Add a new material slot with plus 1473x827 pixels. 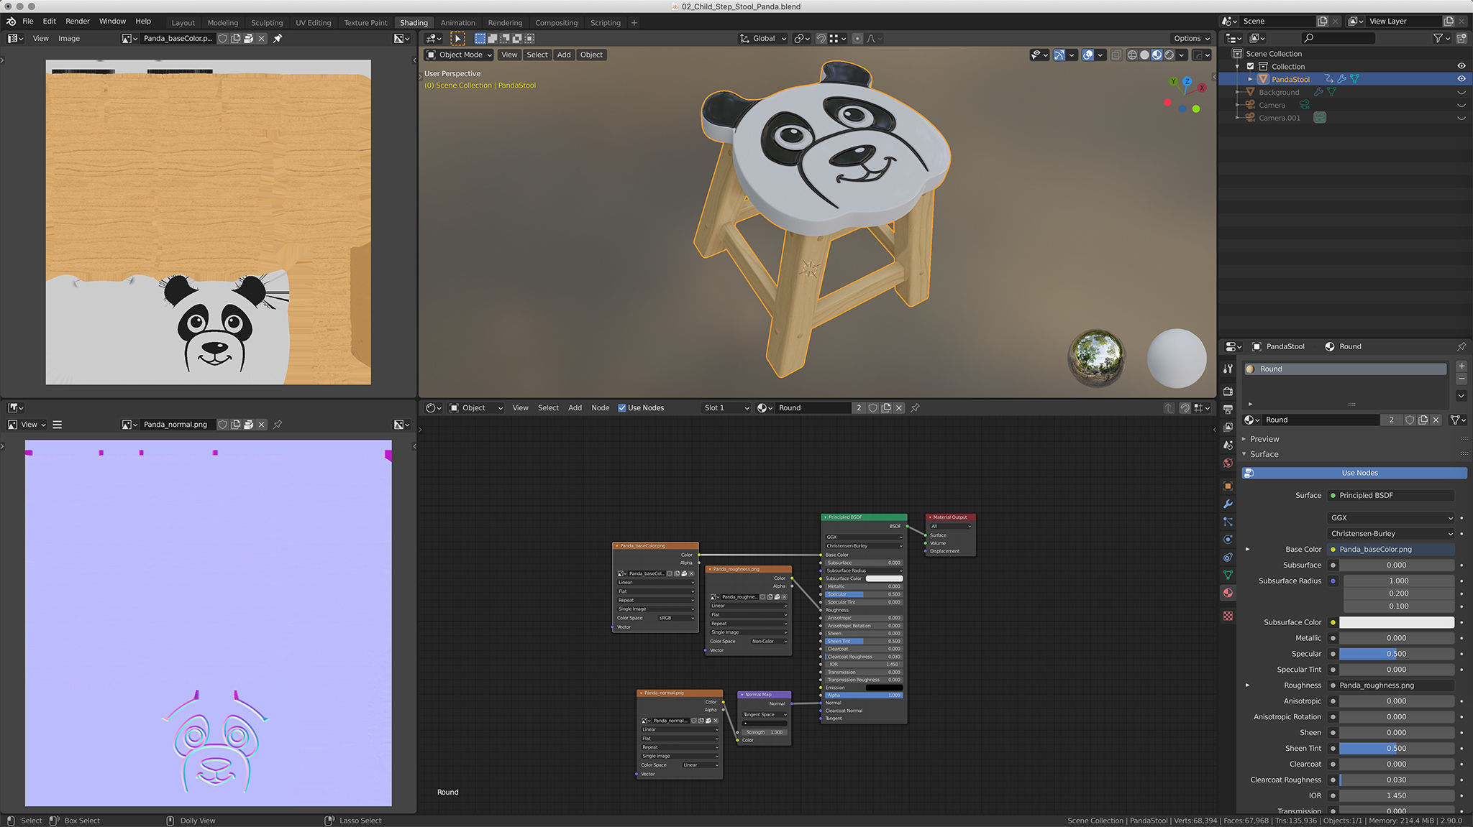1461,366
